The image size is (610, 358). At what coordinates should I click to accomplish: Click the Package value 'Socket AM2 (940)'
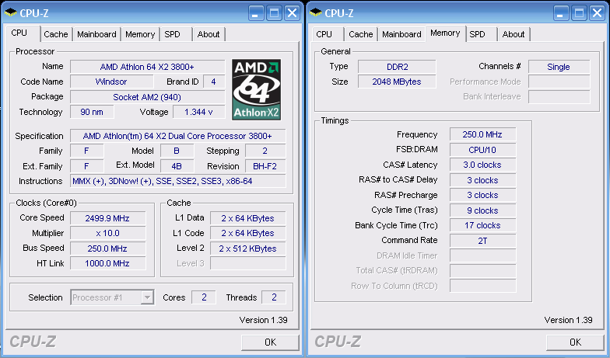tap(148, 97)
